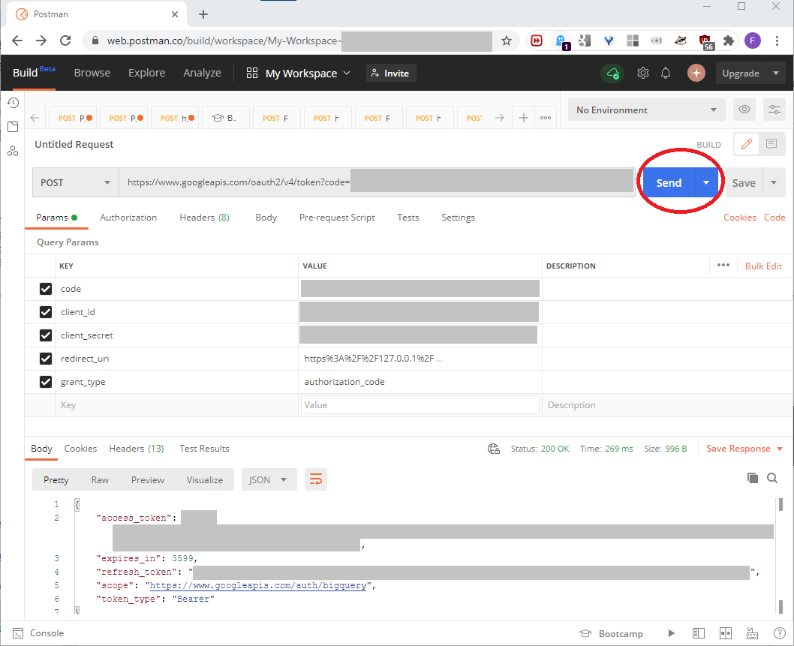Screen dimensions: 794x646
Task: Toggle two-pane view icon
Action: [726, 633]
